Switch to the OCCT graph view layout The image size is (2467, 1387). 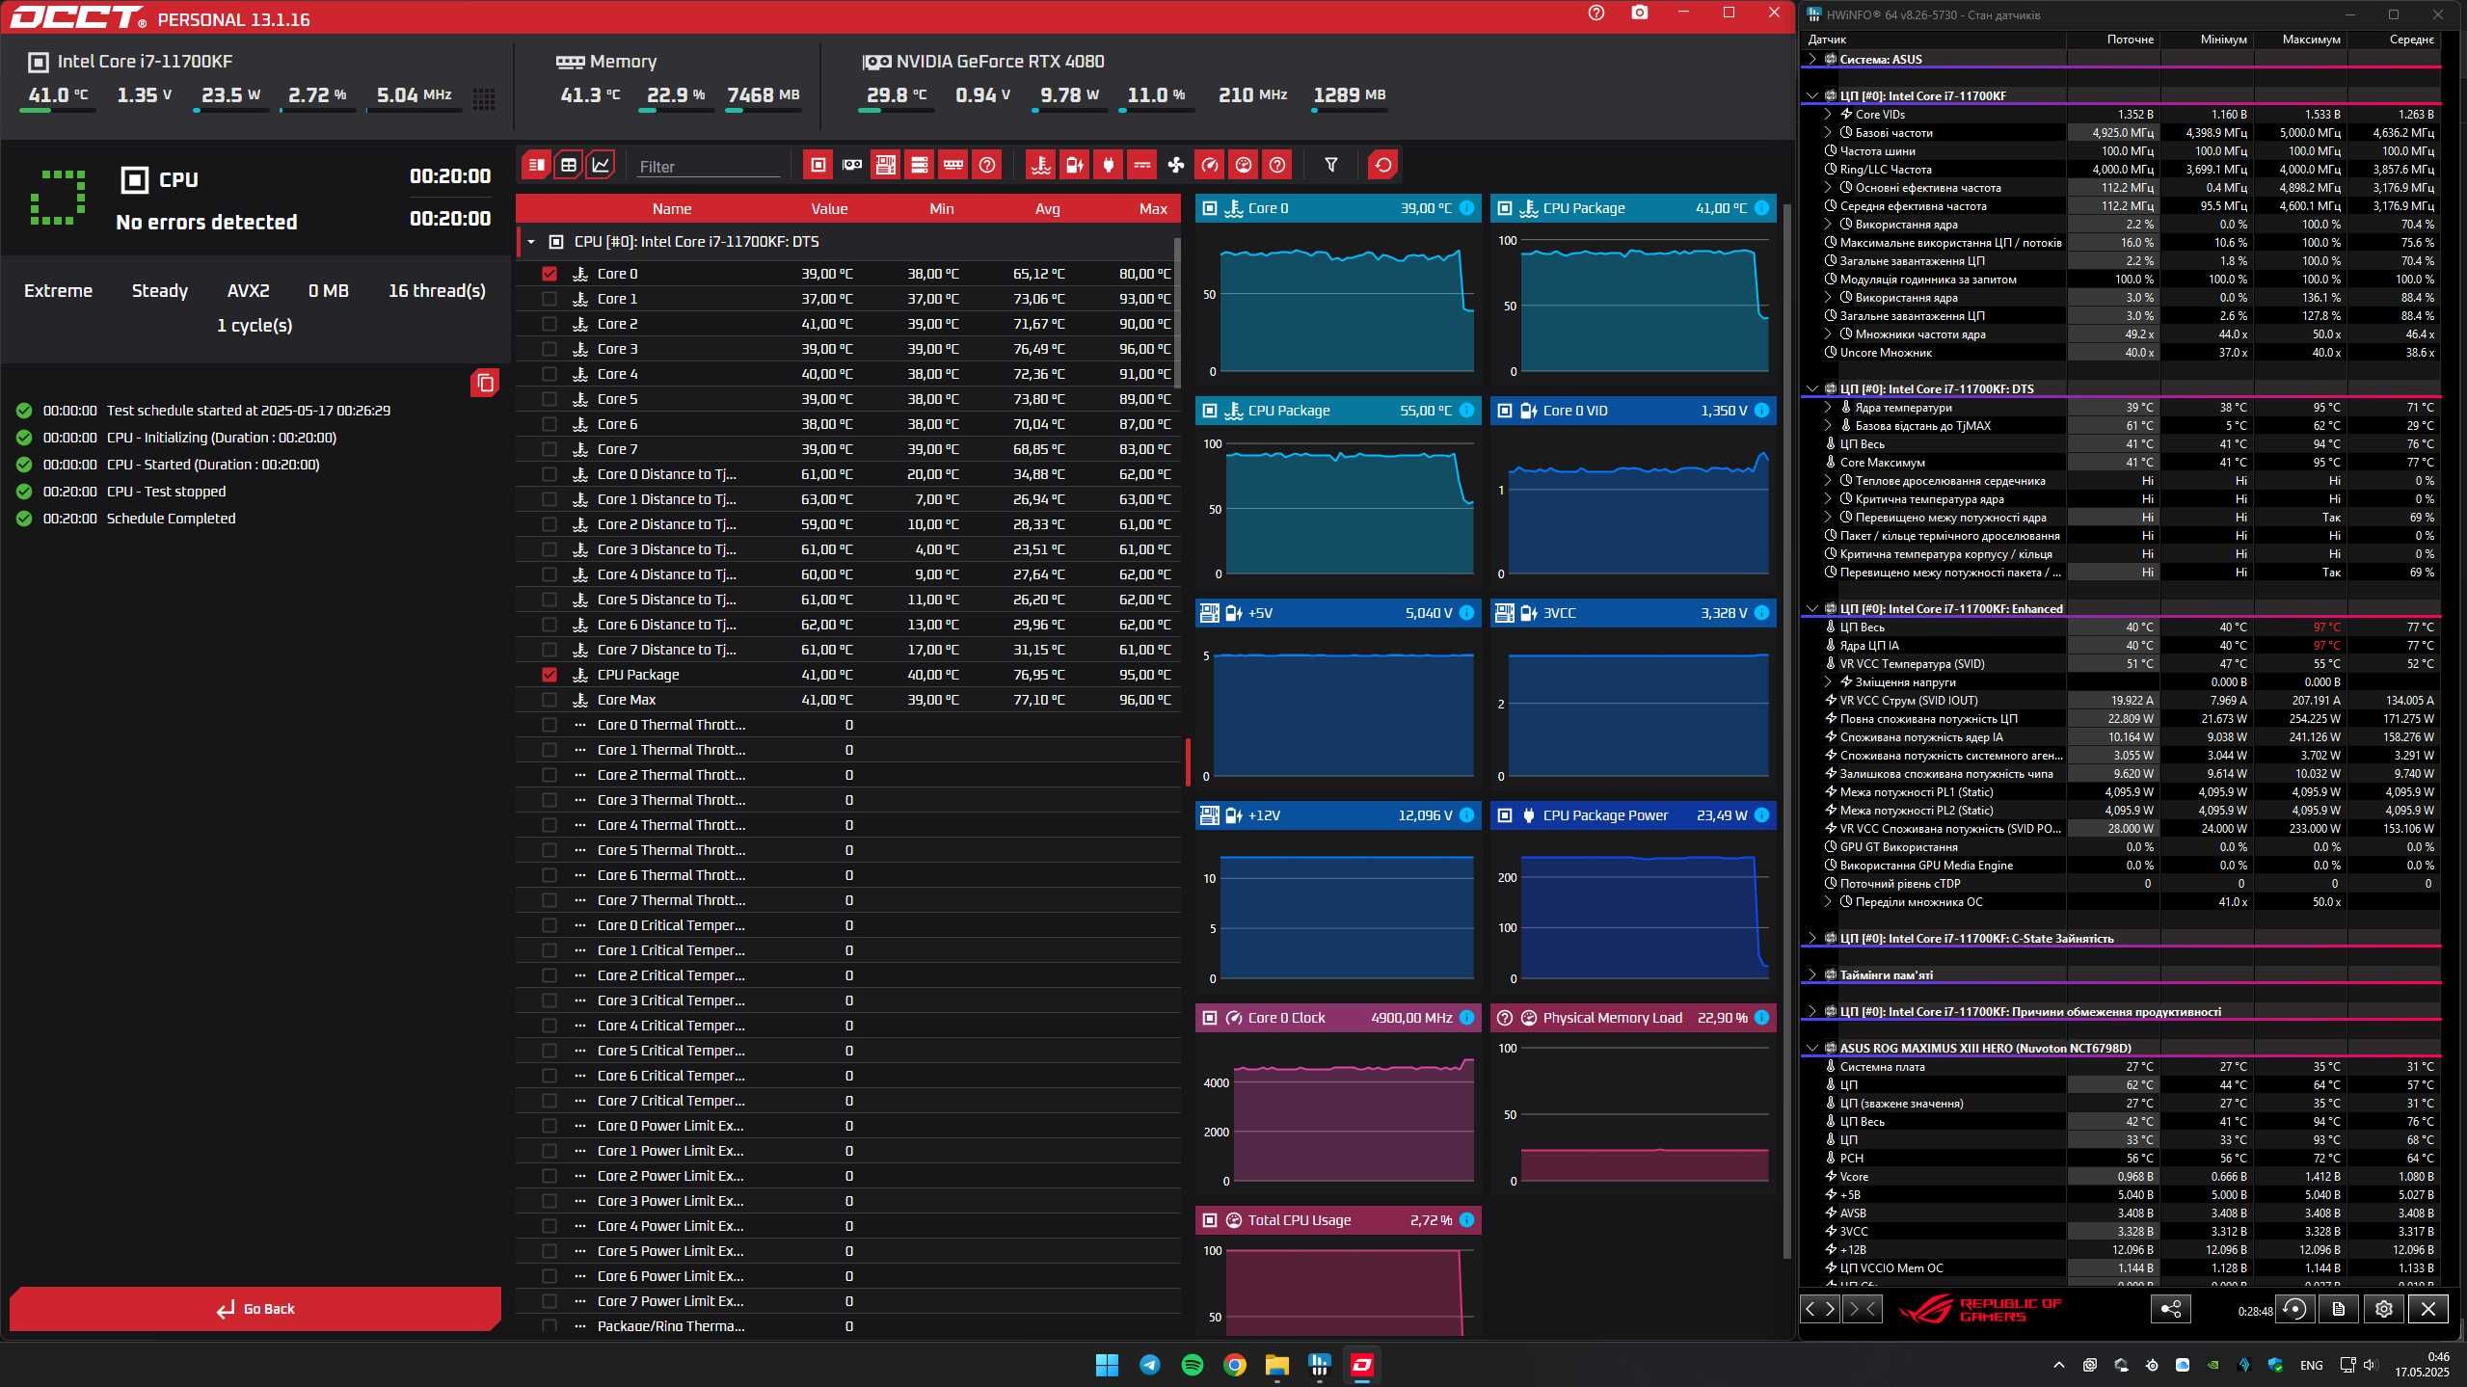click(601, 165)
